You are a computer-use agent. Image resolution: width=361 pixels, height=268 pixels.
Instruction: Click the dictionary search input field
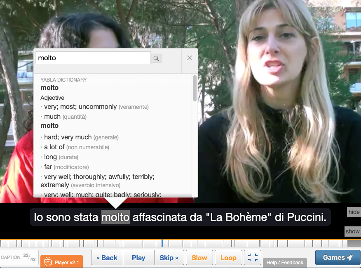click(x=93, y=58)
